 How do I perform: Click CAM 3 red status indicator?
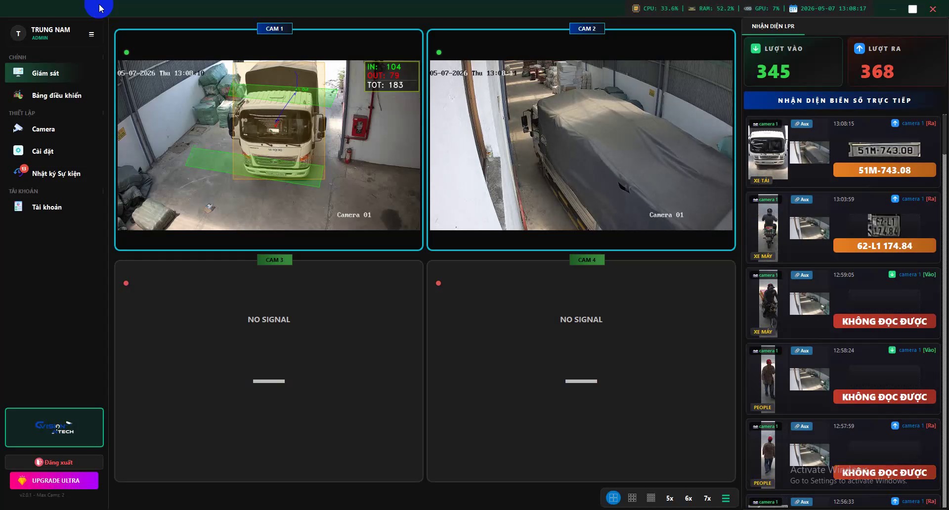tap(126, 283)
